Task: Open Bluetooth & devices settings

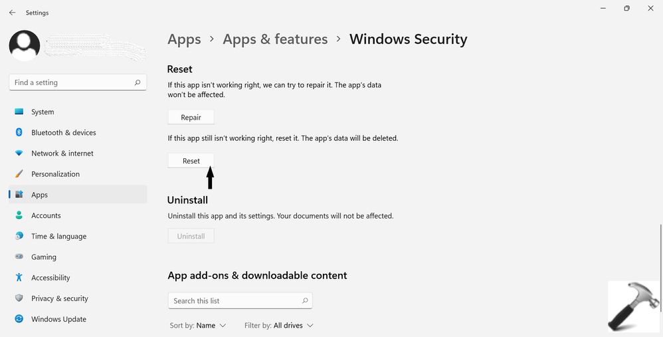Action: pyautogui.click(x=78, y=132)
